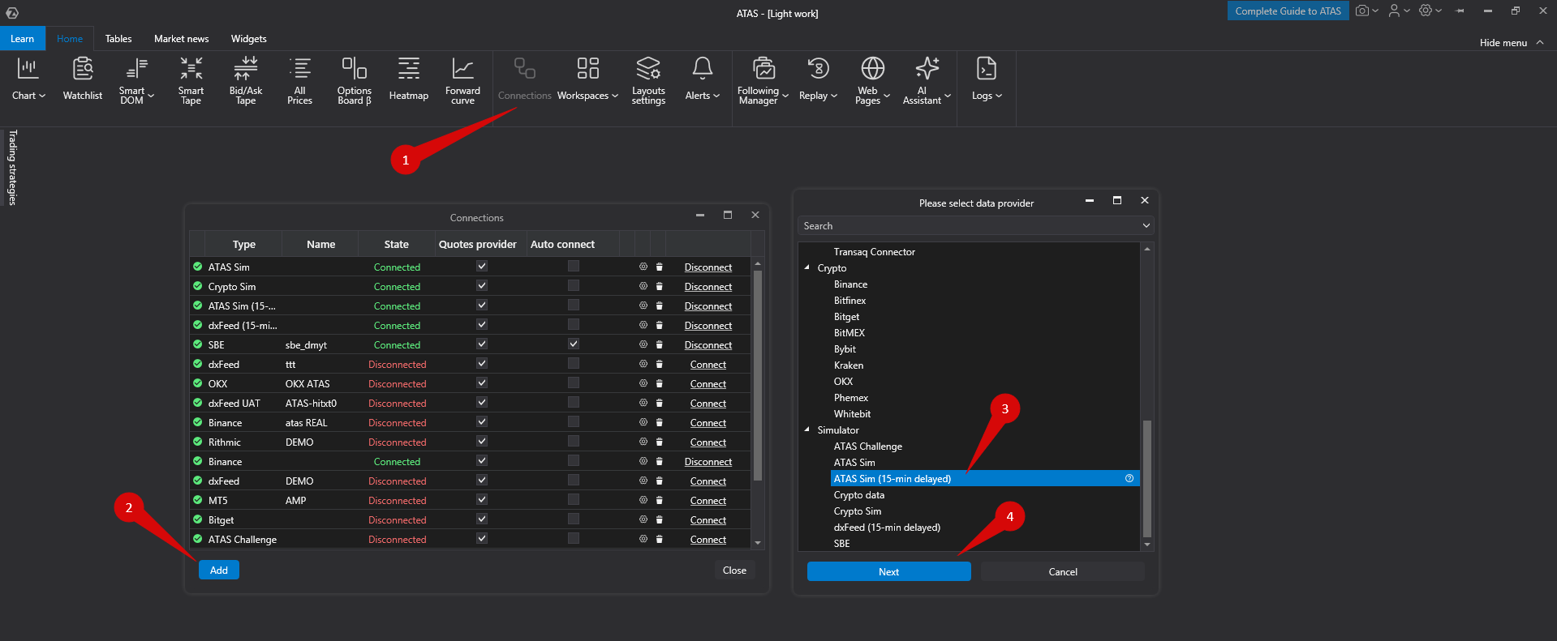Click the ATAS logo in the title bar
This screenshot has height=641, width=1557.
[12, 12]
